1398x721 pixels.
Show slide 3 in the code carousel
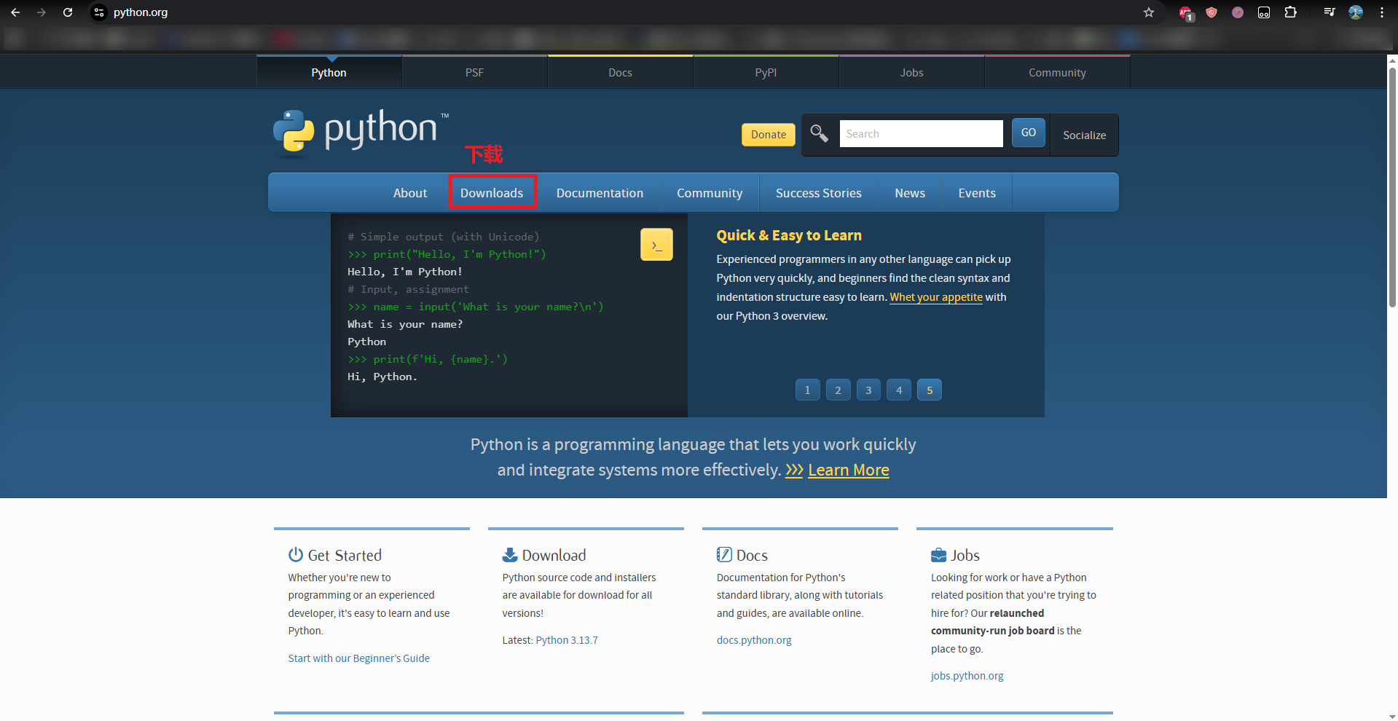[868, 390]
